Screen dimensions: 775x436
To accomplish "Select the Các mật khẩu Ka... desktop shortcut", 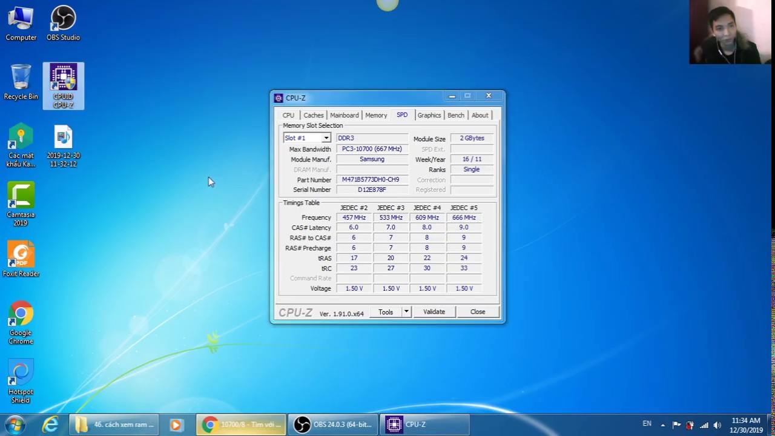I will [21, 147].
